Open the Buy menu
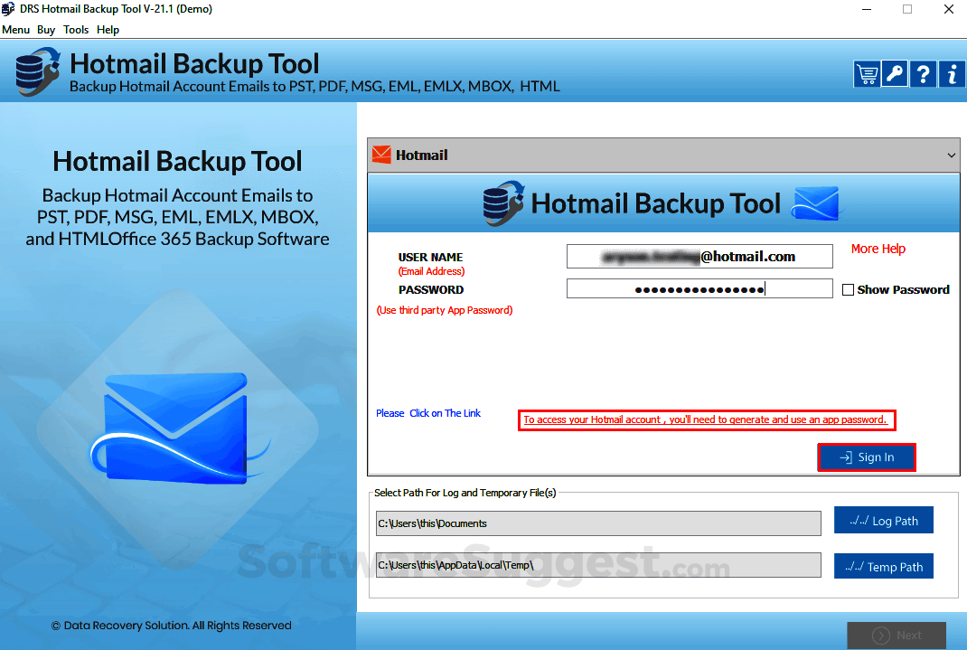Screen dimensions: 967x650 46,29
